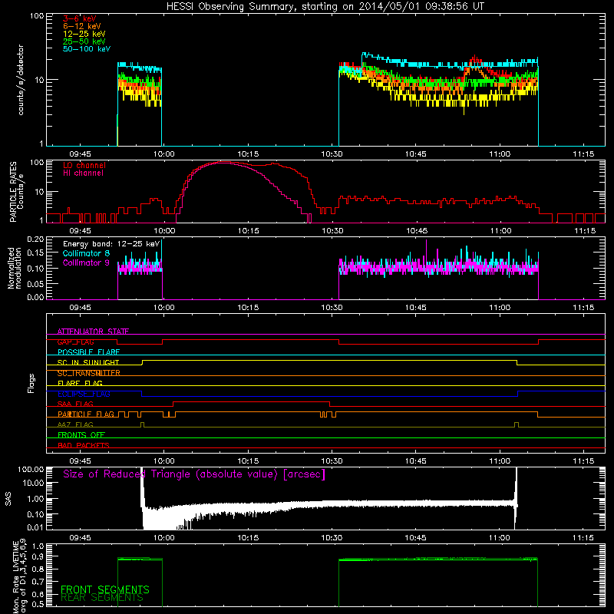
Task: Click the 0.20 tick on modulation axis
Action: 35,239
